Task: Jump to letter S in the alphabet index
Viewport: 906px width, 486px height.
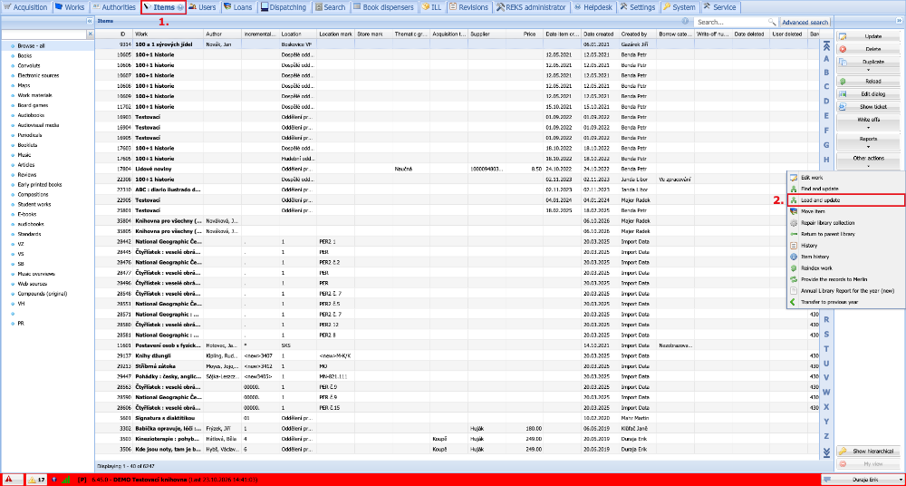Action: (826, 334)
